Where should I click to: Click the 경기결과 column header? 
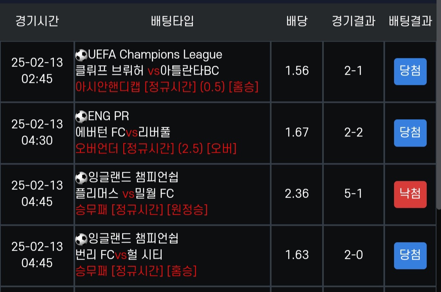[354, 21]
